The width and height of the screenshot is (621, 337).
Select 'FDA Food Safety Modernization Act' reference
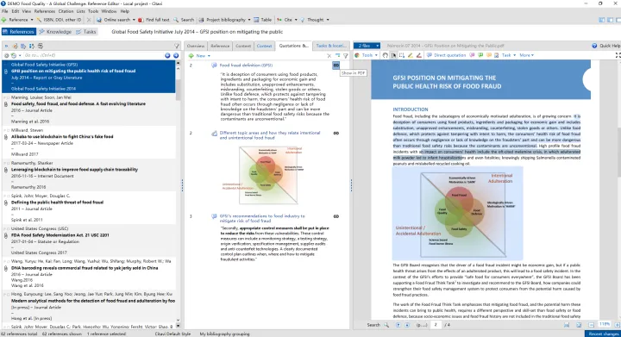click(89, 240)
